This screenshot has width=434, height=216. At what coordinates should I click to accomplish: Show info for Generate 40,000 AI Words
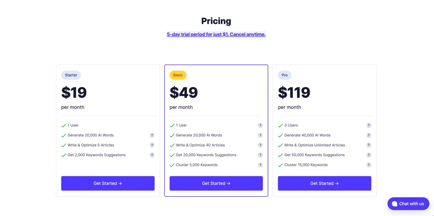[369, 135]
